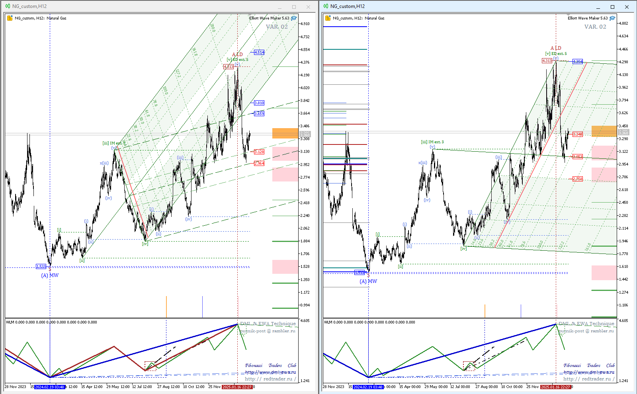
Task: Click the 4.304 blue label in right chart
Action: tap(578, 62)
